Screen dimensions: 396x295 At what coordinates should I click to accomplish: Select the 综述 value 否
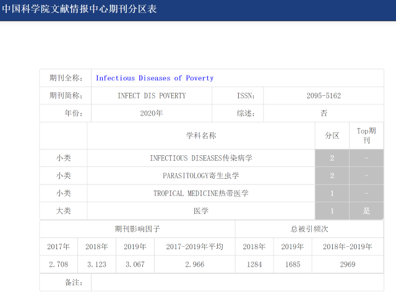[x=324, y=113]
